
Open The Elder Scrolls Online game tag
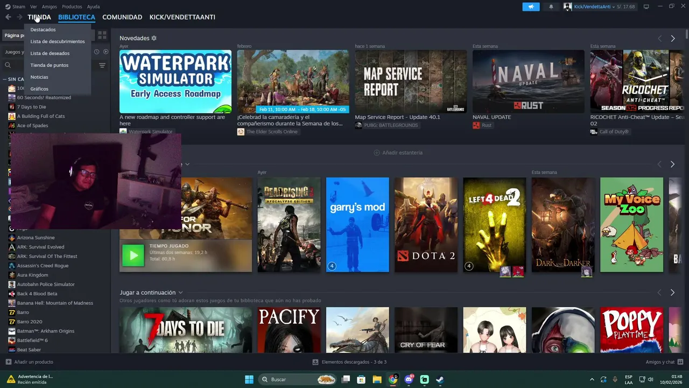272,131
